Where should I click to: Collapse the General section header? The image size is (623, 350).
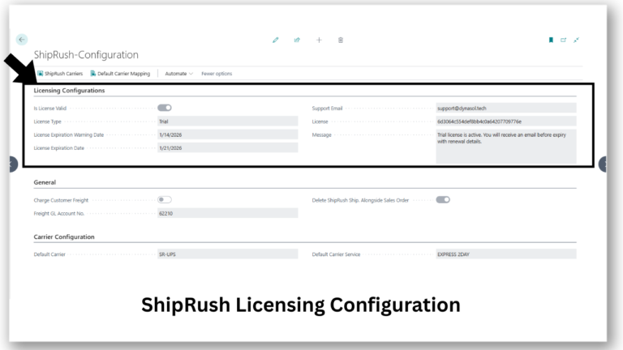(45, 182)
